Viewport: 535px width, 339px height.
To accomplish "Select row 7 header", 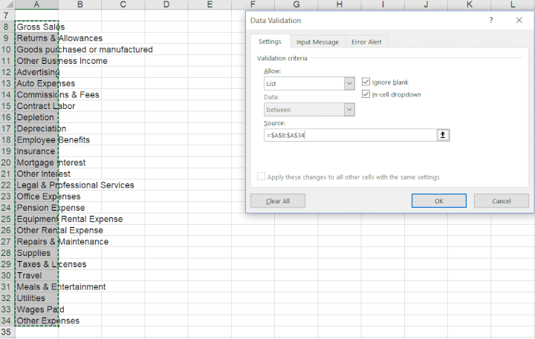I will (x=7, y=16).
